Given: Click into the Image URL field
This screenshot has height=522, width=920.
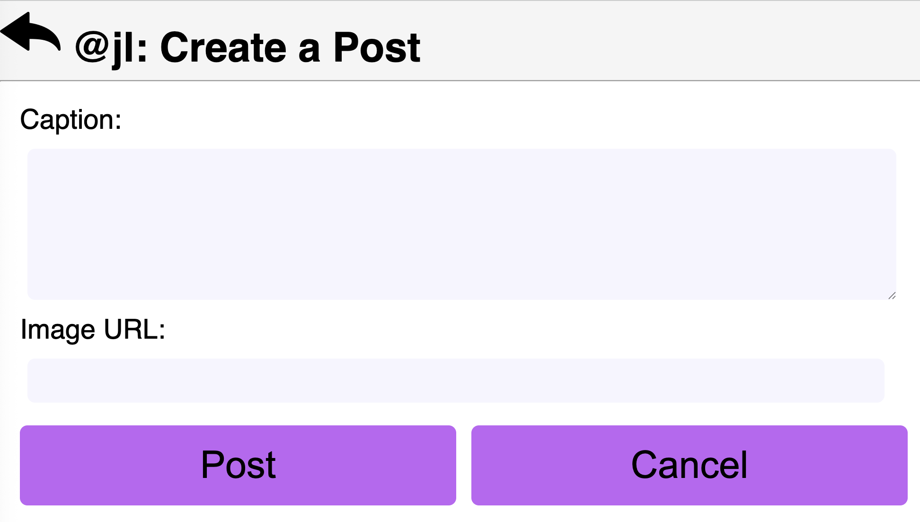Looking at the screenshot, I should click(455, 380).
